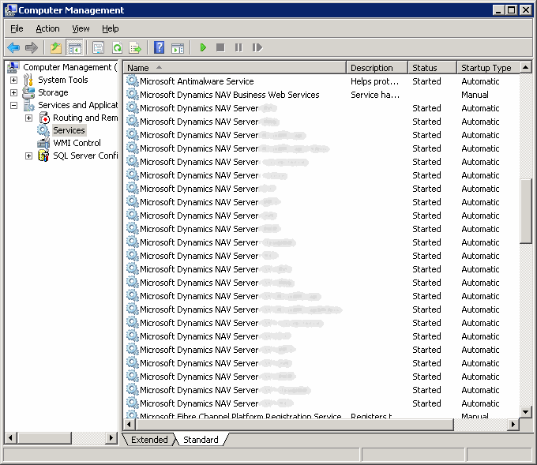Sort by the Name column header
The image size is (537, 465).
235,68
